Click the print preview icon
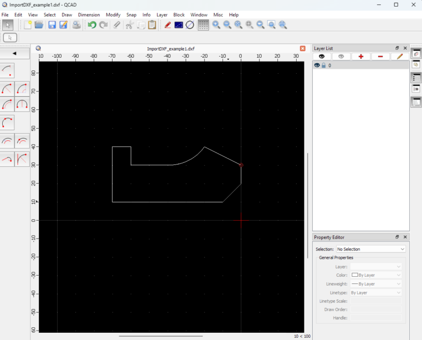This screenshot has height=340, width=422. point(76,25)
